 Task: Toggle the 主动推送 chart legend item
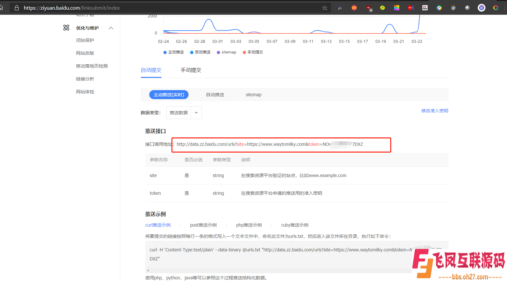174,52
